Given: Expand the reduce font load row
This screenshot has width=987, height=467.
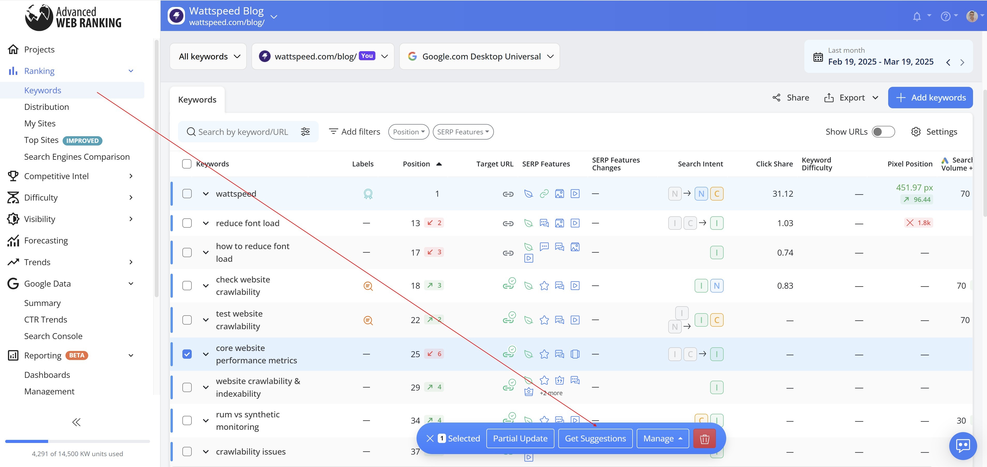Looking at the screenshot, I should [x=206, y=223].
